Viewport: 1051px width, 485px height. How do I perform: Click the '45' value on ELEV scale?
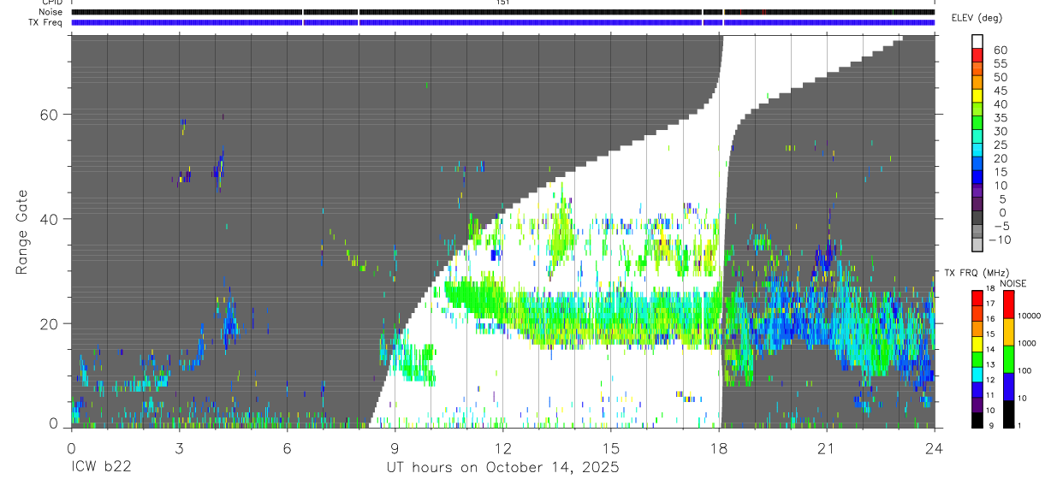coord(1000,91)
